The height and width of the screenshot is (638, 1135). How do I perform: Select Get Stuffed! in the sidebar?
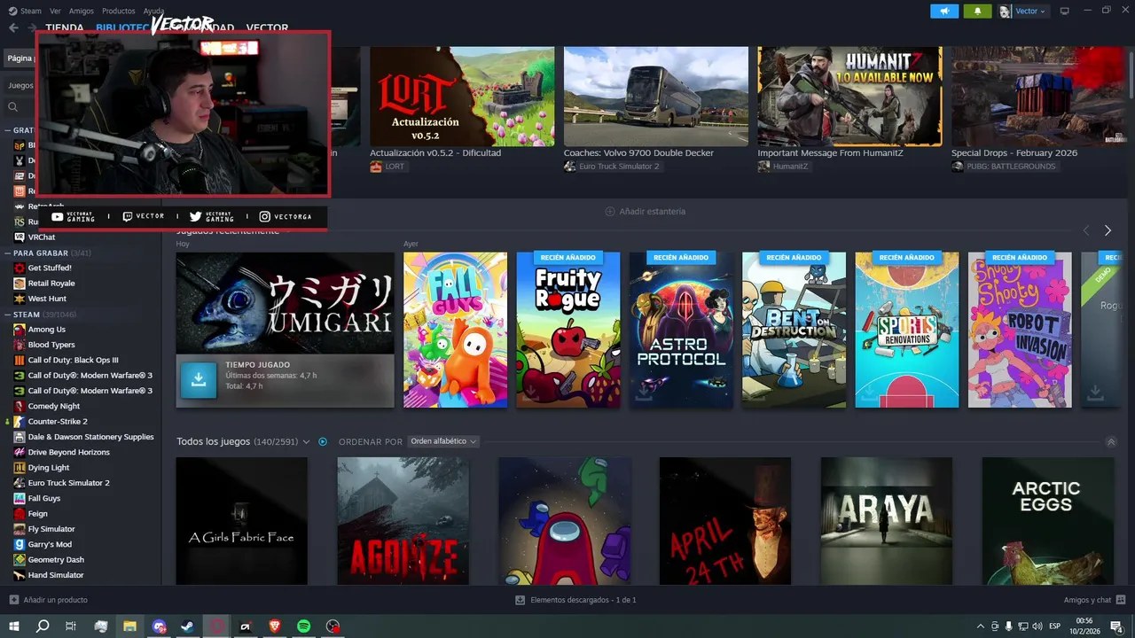(49, 268)
